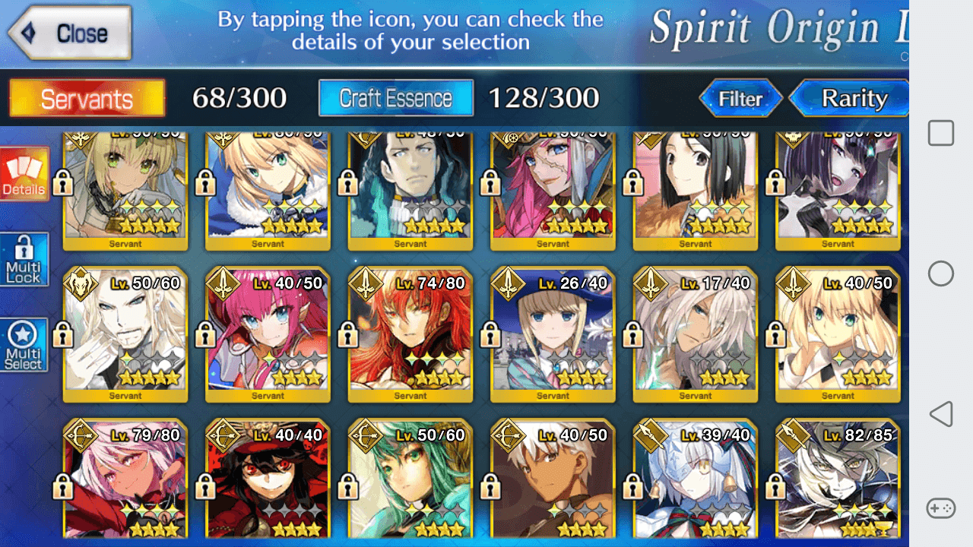Viewport: 973px width, 547px height.
Task: Switch to the Craft Essence tab
Action: coord(395,99)
